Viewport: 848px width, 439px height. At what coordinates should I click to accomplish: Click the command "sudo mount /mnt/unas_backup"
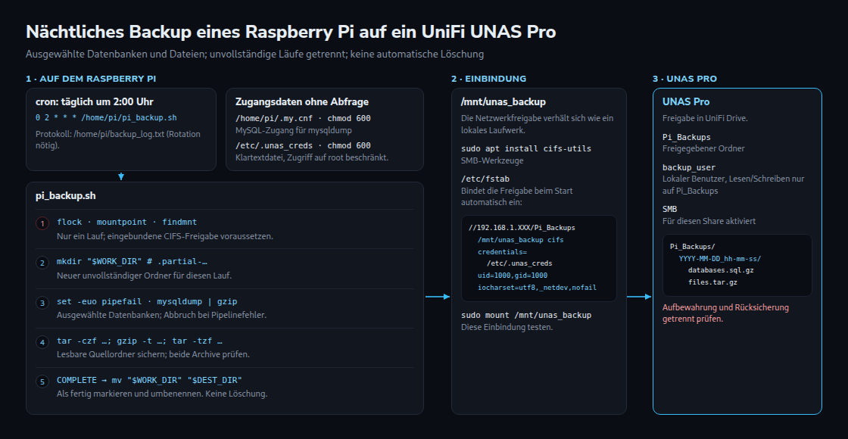click(526, 315)
